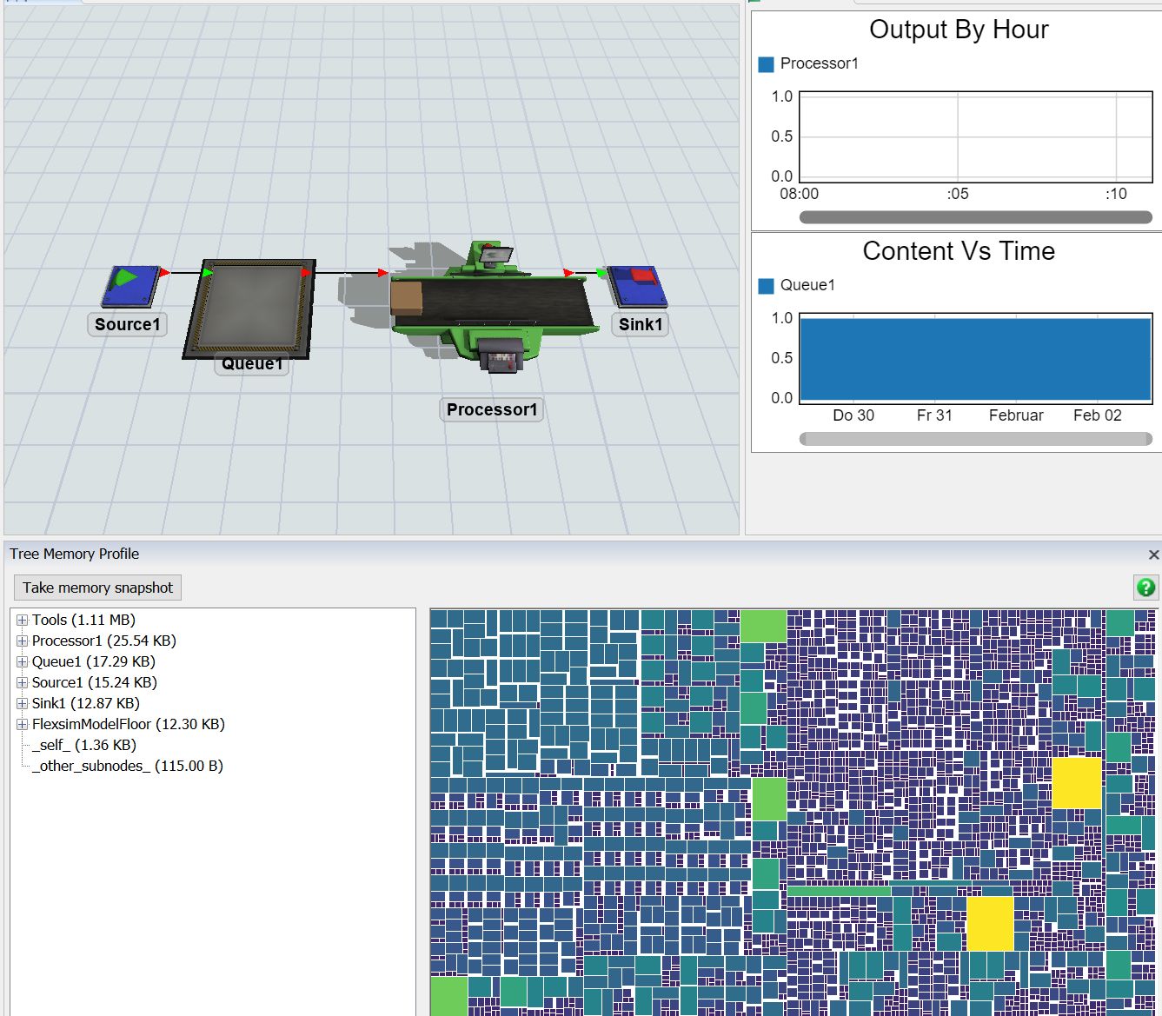Viewport: 1162px width, 1016px height.
Task: Click the Processor1 name label in the model
Action: 492,409
